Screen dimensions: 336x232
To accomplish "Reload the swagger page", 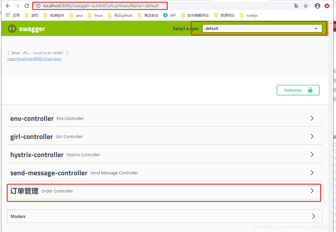I will point(27,6).
